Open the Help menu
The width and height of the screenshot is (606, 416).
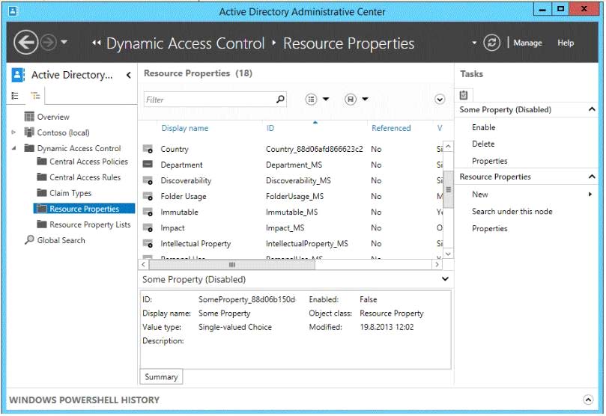566,43
